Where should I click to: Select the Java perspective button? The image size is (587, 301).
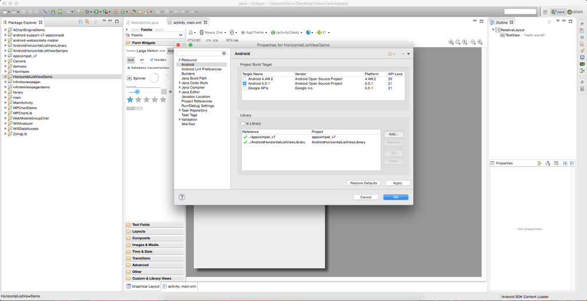click(558, 12)
